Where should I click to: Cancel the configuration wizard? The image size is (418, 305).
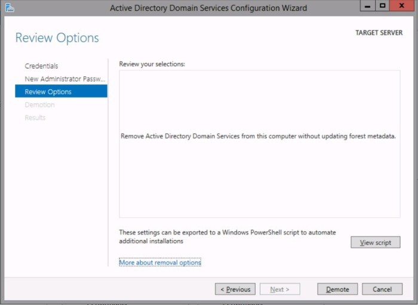coord(382,289)
